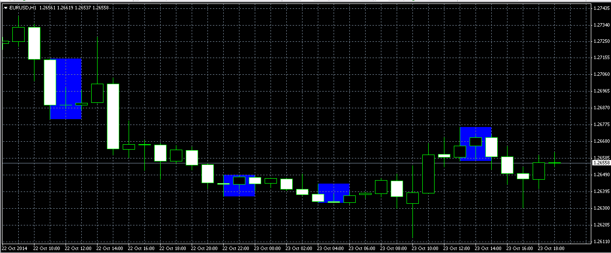This screenshot has width=611, height=253.
Task: Click time axis label 22 Oct 14:00
Action: (x=109, y=249)
